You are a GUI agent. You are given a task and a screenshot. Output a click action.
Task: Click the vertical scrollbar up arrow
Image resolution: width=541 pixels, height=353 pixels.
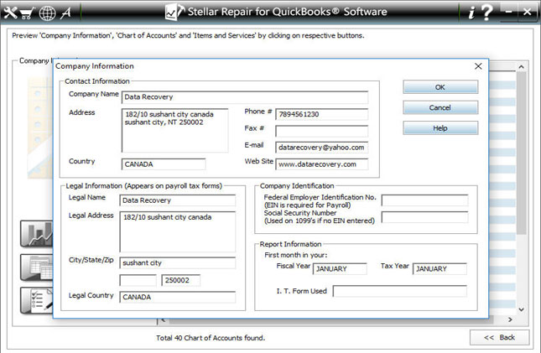(x=522, y=66)
